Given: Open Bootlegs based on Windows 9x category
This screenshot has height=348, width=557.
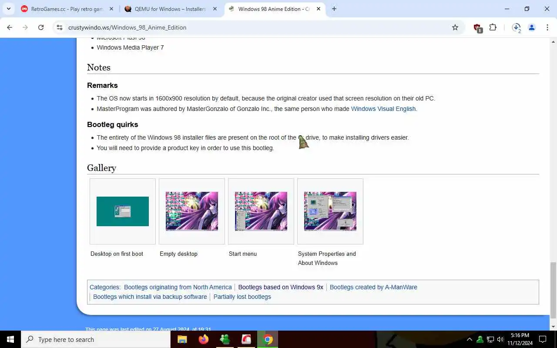Looking at the screenshot, I should click(x=281, y=287).
